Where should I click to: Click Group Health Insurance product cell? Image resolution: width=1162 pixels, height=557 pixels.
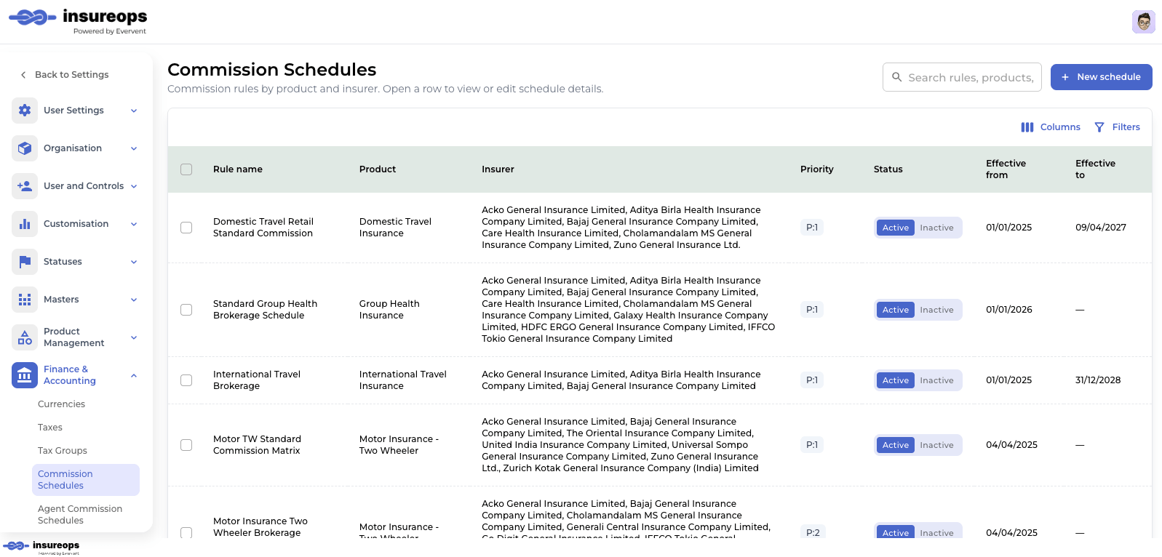(x=389, y=310)
